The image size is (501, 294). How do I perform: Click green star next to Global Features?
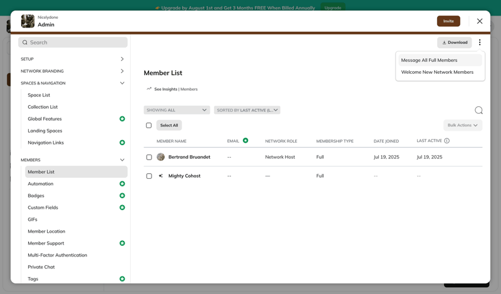(122, 119)
